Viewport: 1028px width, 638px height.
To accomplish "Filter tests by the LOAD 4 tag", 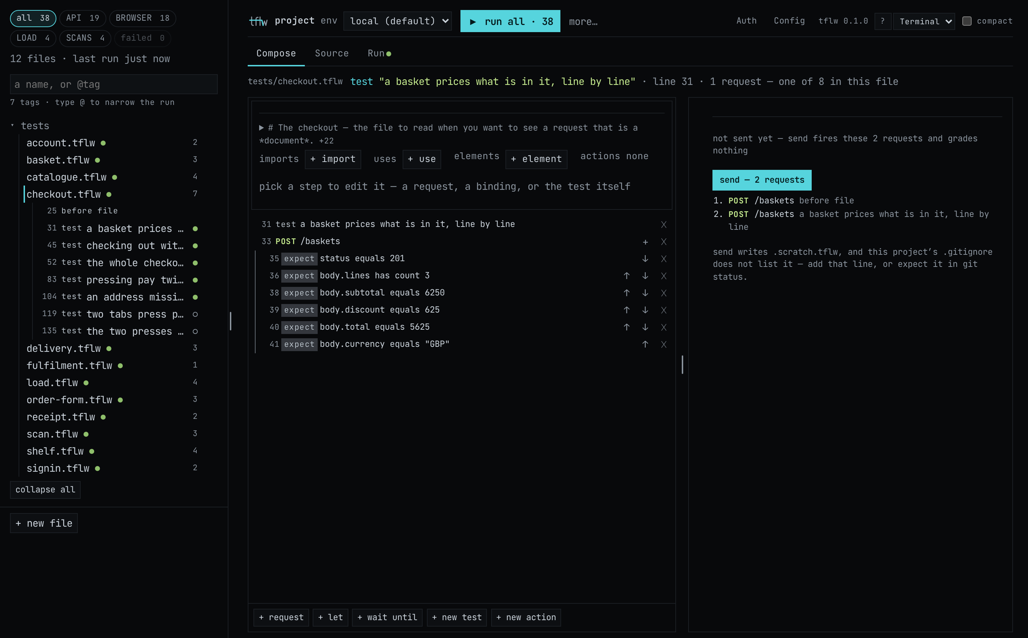I will (33, 38).
